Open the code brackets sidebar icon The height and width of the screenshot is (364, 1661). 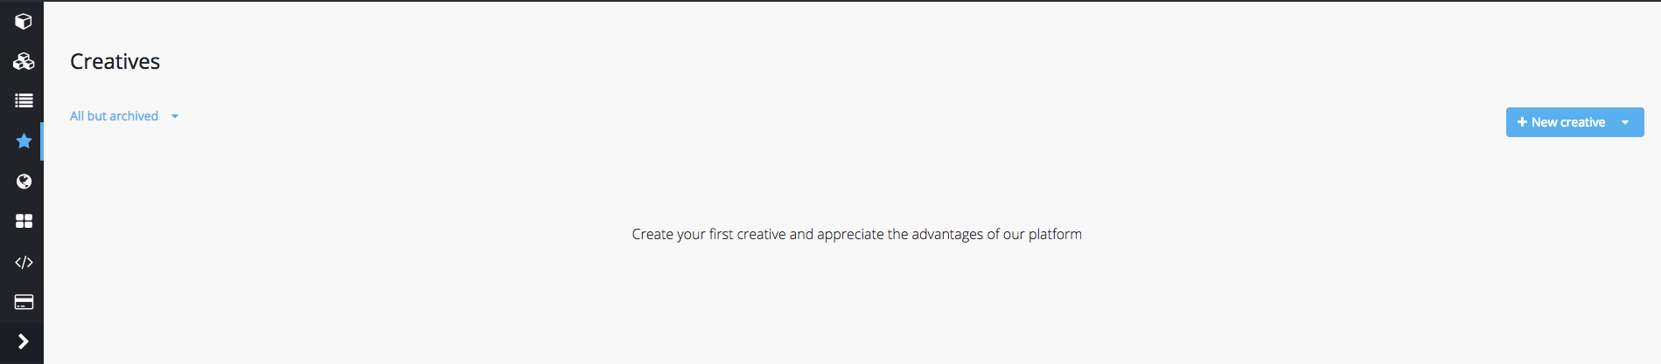click(x=24, y=262)
